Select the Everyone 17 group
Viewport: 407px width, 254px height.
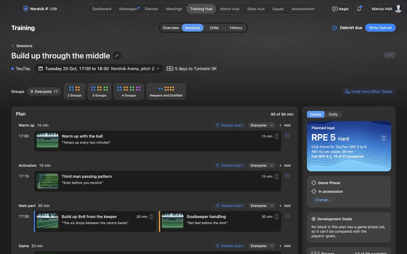coord(44,91)
